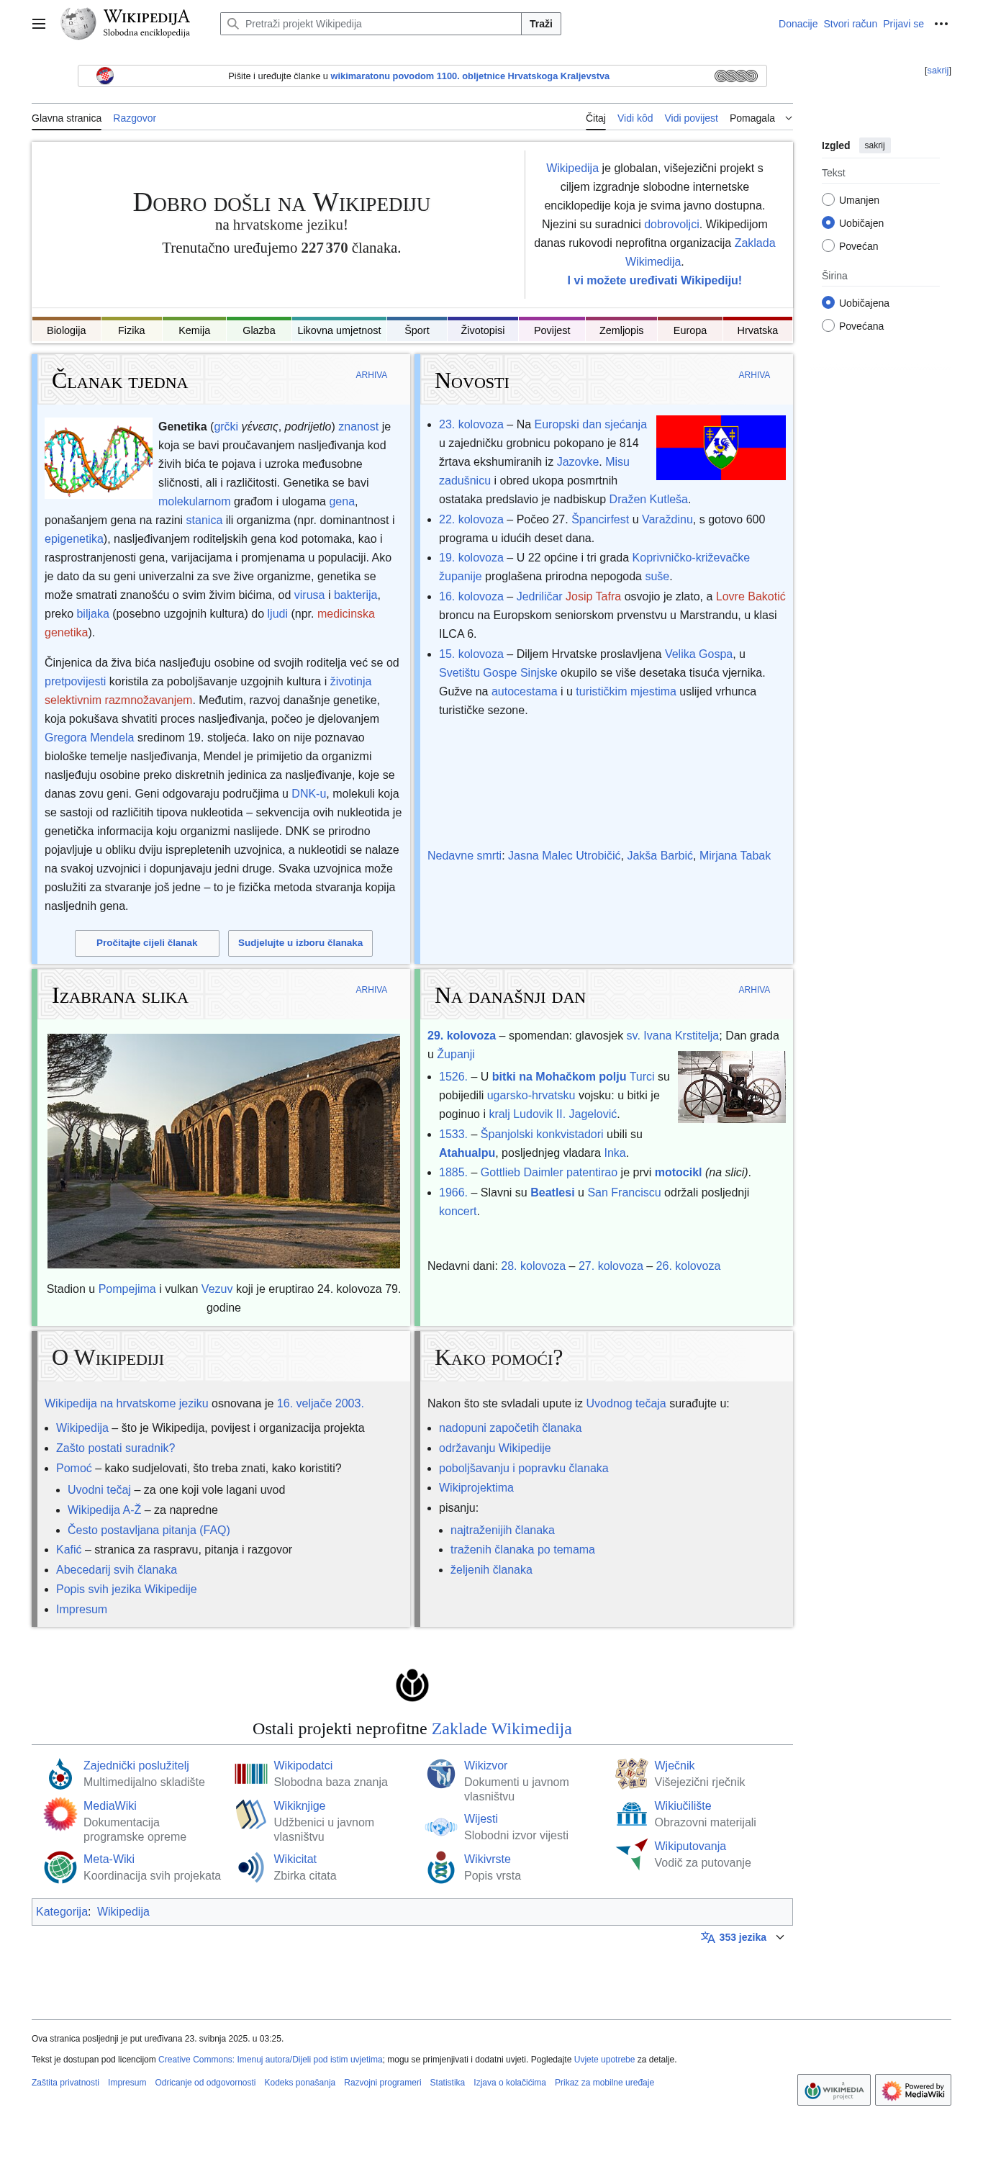Viewport: 983px width, 2169px height.
Task: Click the search magnifier icon
Action: point(233,24)
